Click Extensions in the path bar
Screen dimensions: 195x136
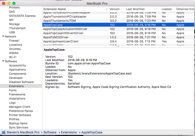coord(69,132)
